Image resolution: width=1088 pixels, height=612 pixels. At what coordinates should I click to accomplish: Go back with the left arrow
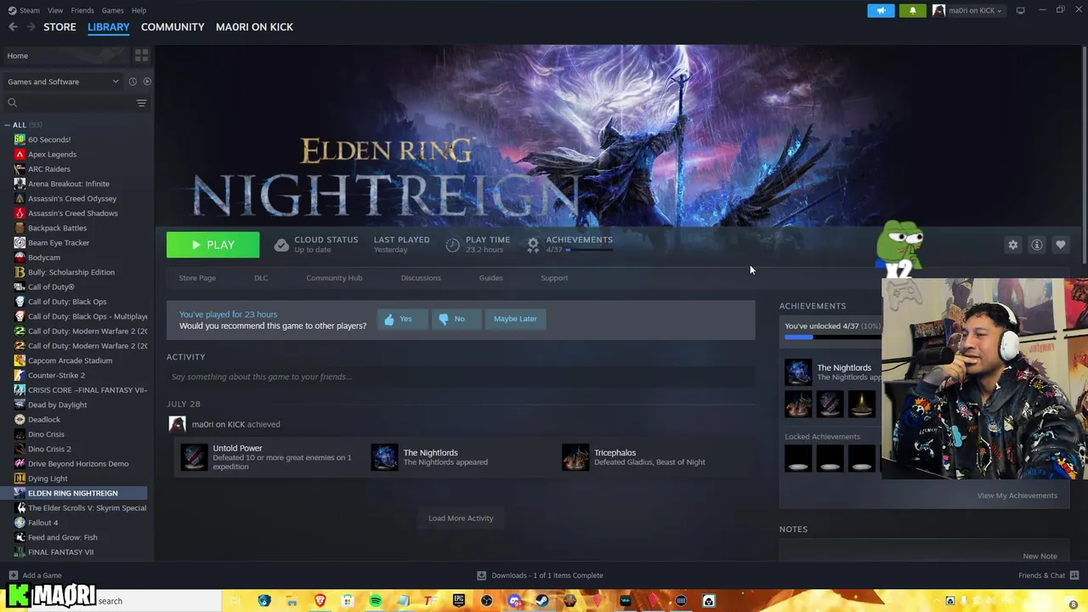13,27
